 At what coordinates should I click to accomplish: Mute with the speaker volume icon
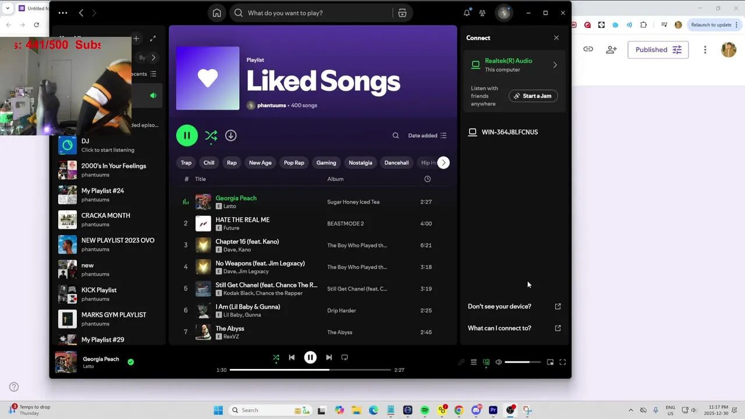click(x=498, y=362)
